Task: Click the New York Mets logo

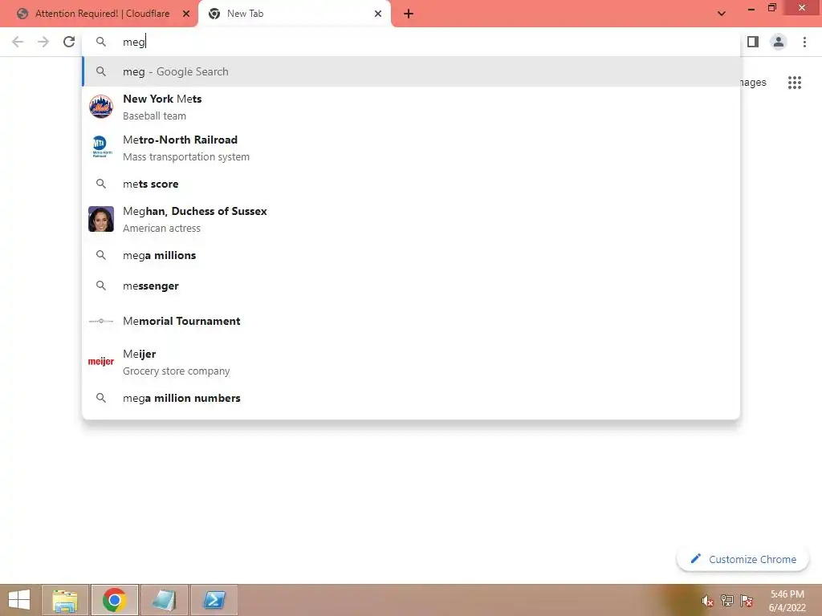Action: coord(100,107)
